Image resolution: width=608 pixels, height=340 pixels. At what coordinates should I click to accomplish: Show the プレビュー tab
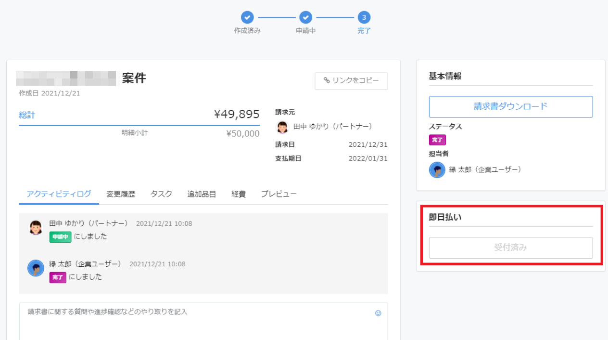pyautogui.click(x=279, y=194)
